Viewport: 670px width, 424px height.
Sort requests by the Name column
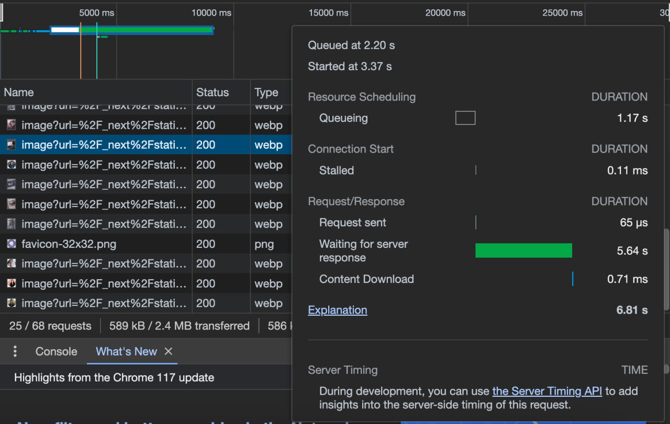[19, 92]
